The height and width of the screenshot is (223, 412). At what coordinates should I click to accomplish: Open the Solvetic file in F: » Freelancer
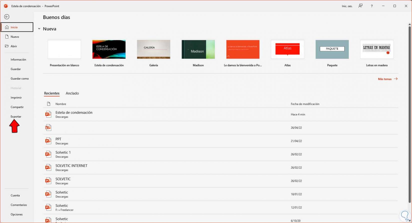(x=221, y=208)
